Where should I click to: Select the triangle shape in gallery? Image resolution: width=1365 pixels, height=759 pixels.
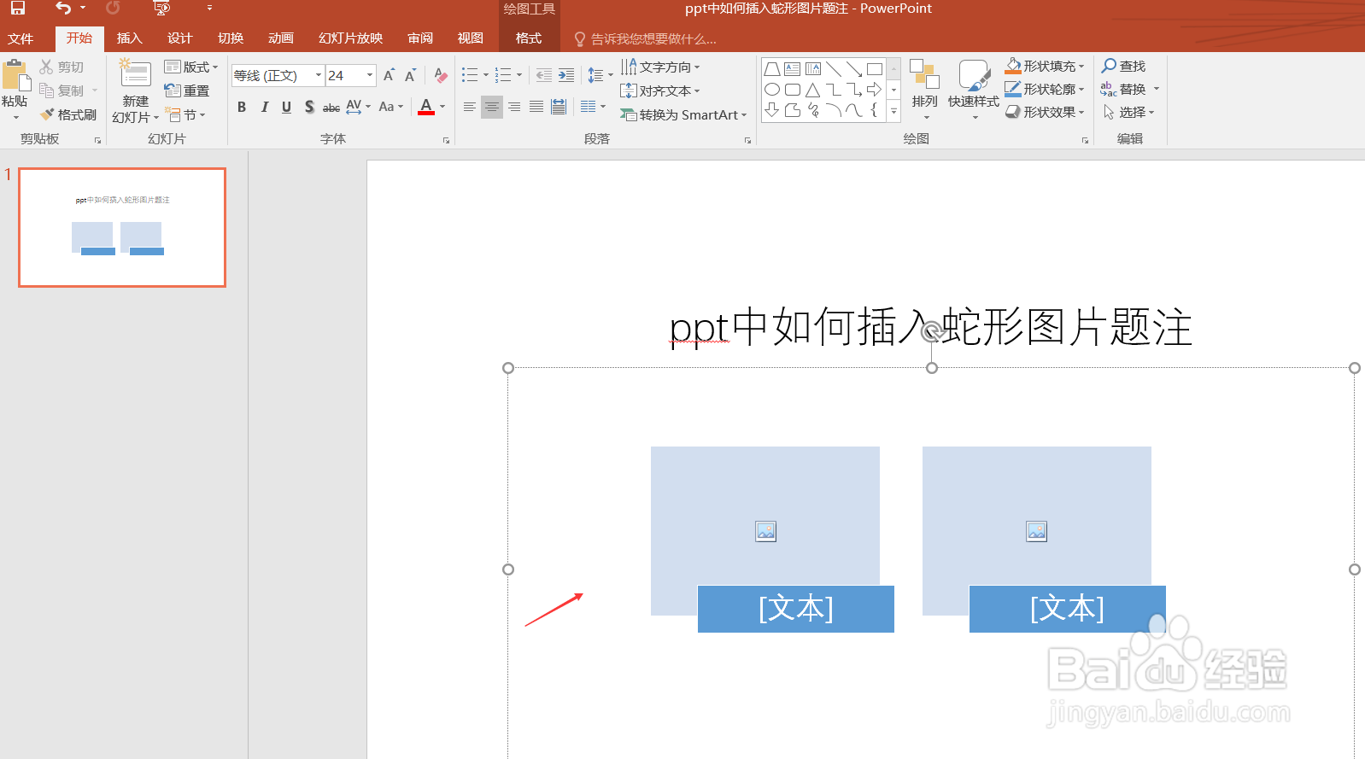tap(813, 90)
